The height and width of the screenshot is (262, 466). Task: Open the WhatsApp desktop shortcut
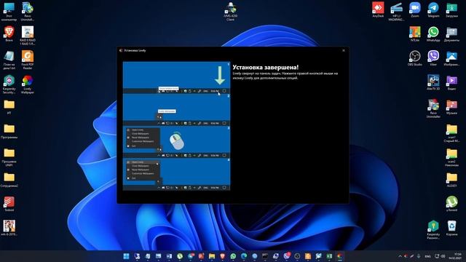pos(433,34)
